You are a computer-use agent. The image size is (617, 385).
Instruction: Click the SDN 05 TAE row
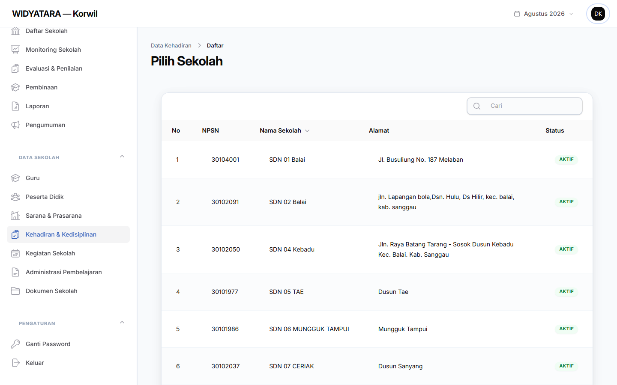(377, 292)
